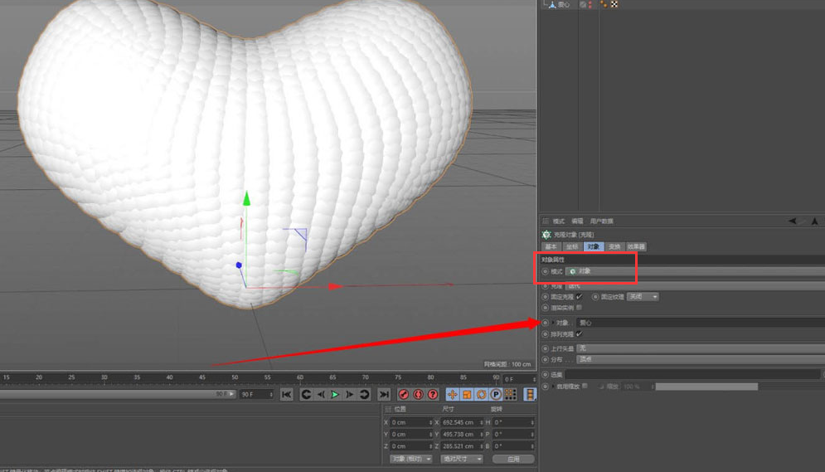Viewport: 825px width, 472px height.
Task: Open the 绝对尺寸 size mode dropdown
Action: pyautogui.click(x=462, y=459)
